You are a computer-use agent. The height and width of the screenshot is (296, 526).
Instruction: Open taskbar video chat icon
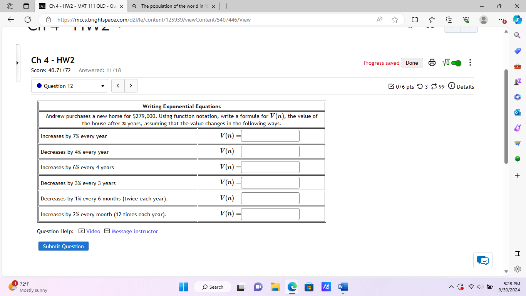tap(258, 287)
